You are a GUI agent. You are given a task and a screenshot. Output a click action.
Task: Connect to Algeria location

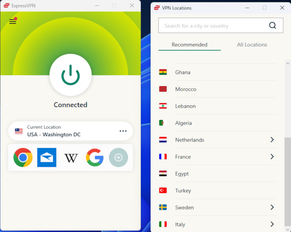[218, 123]
